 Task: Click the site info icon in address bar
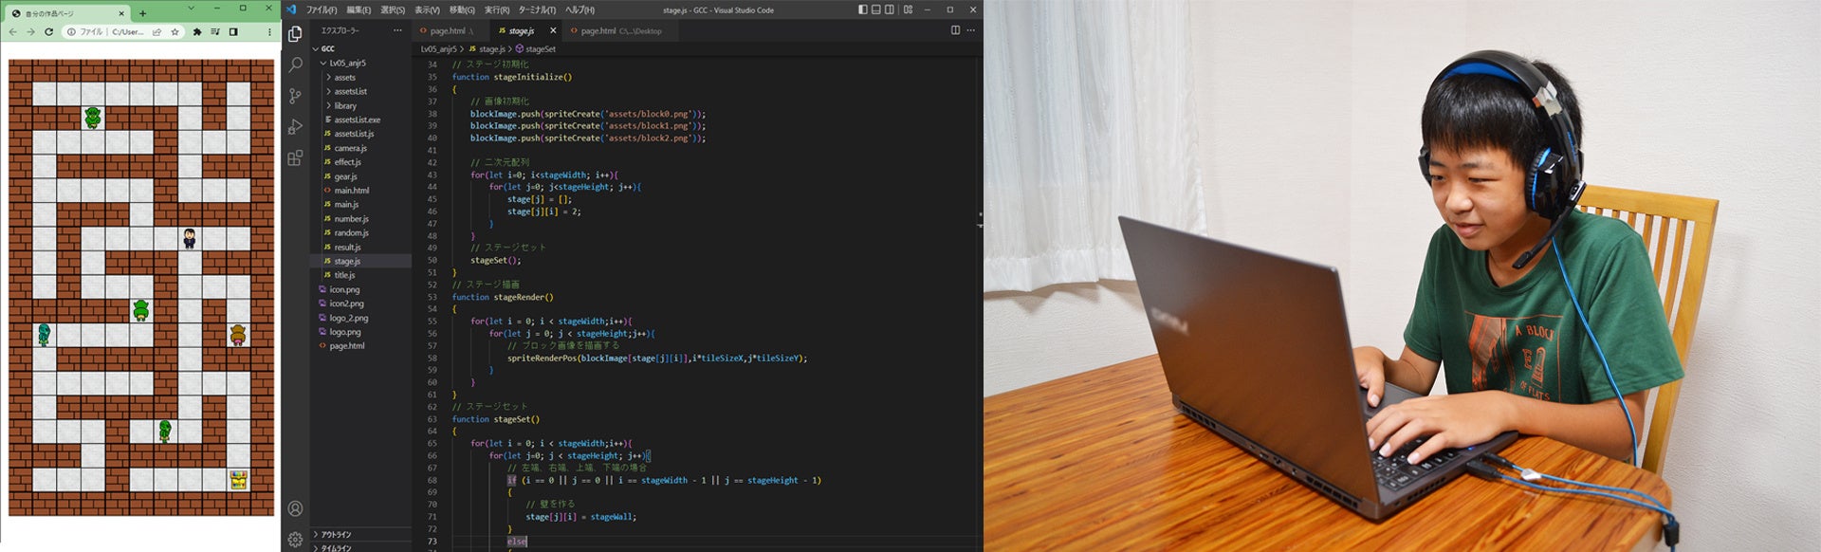click(71, 31)
